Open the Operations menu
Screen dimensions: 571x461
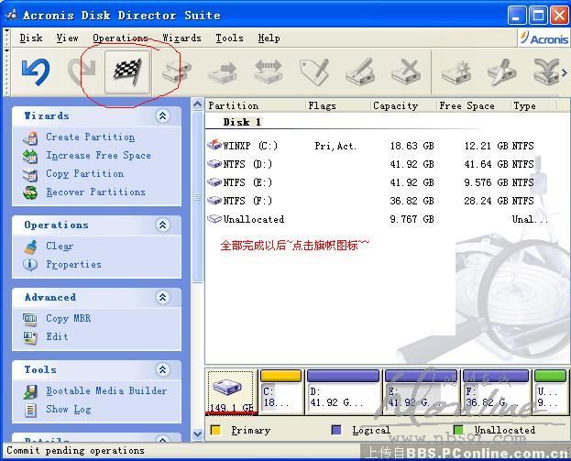pyautogui.click(x=120, y=38)
